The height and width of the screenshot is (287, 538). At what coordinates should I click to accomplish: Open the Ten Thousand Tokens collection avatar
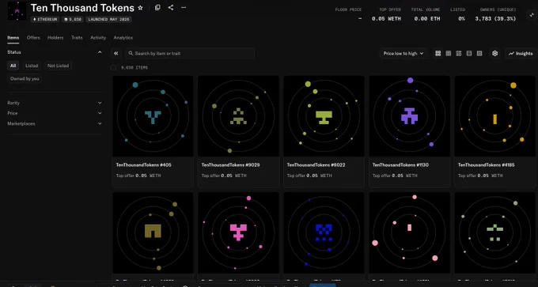pos(17,11)
